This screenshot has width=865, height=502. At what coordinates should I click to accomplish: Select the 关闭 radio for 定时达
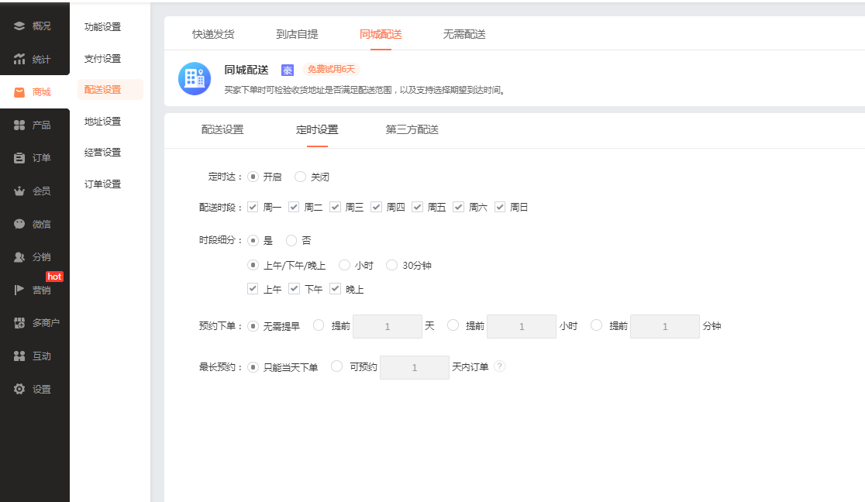pyautogui.click(x=301, y=177)
